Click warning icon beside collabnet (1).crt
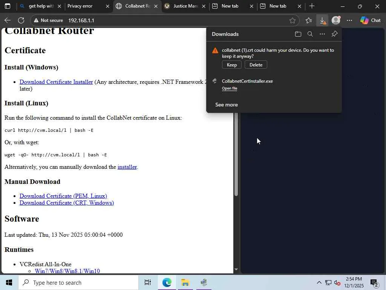This screenshot has width=386, height=290. (x=215, y=51)
